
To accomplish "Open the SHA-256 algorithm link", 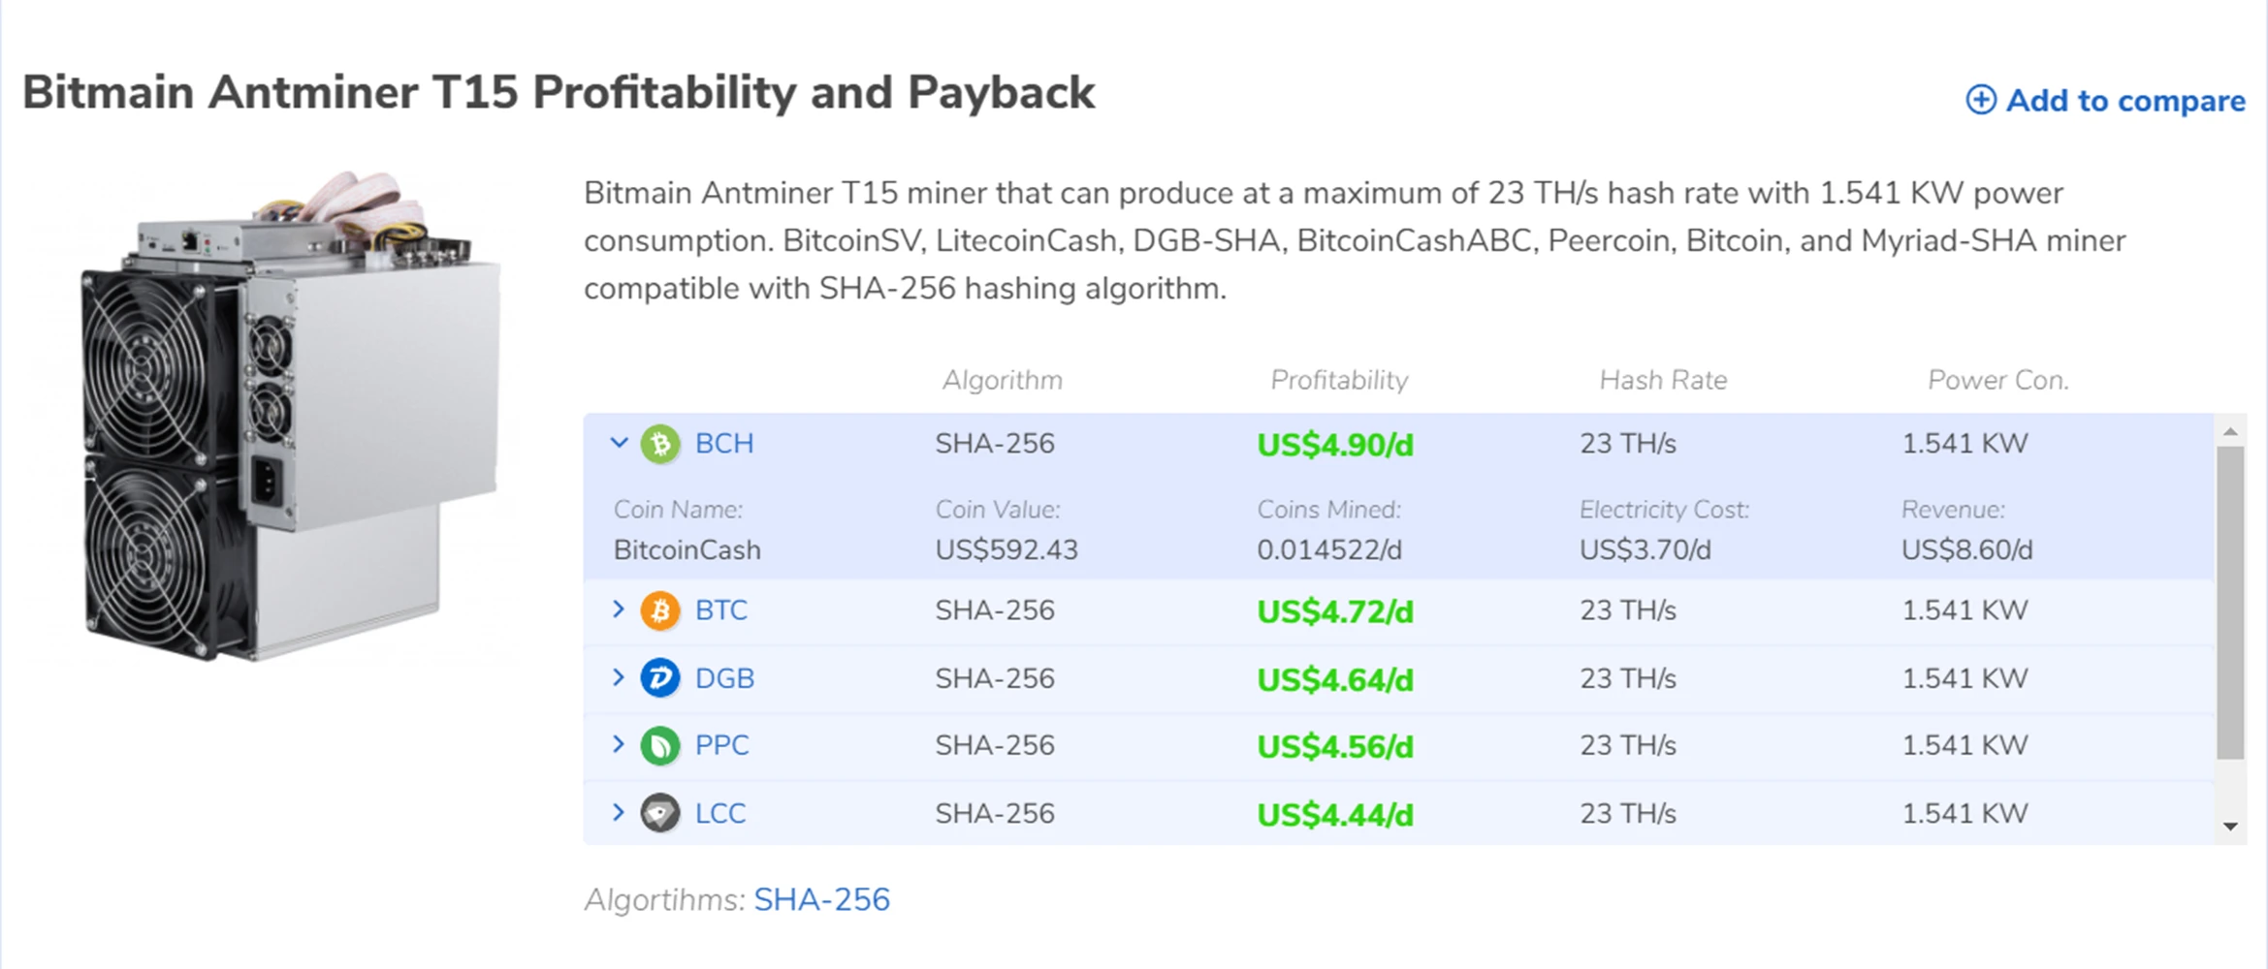I will pos(821,900).
